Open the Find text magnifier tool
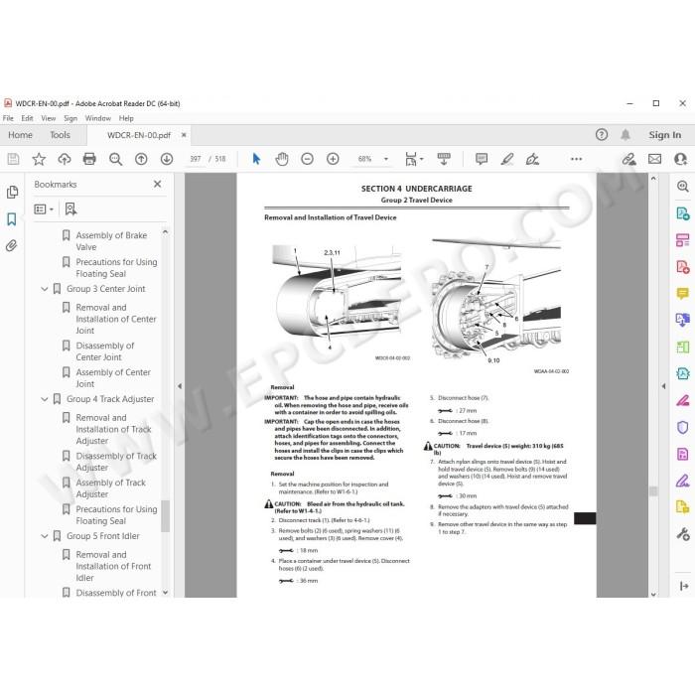 115,159
